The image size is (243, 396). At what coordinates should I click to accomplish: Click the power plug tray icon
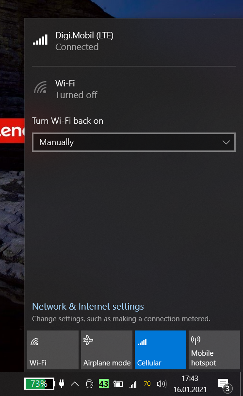tap(62, 384)
